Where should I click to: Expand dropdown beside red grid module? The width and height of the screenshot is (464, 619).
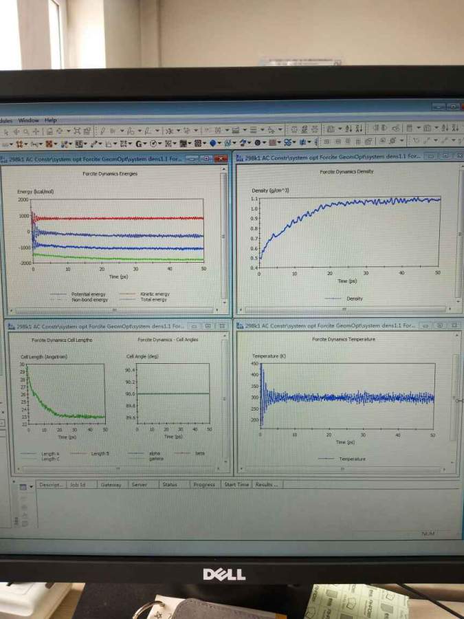pos(279,142)
